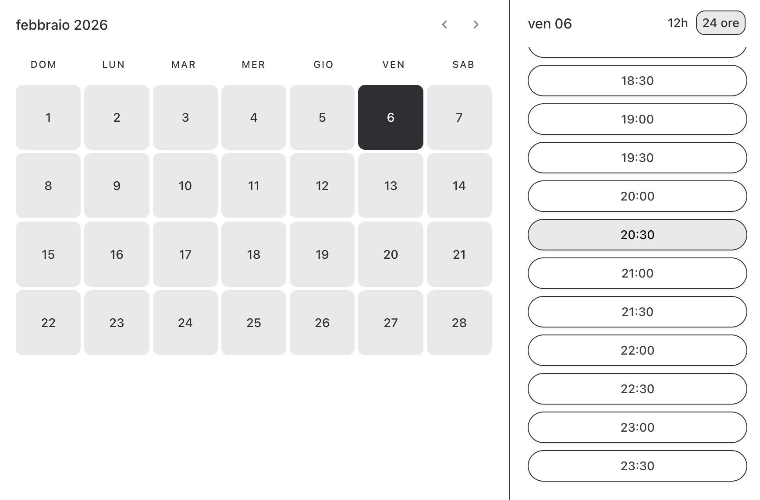Screen dimensions: 760x500
Task: Choose the 23:30 time slot
Action: (x=637, y=466)
